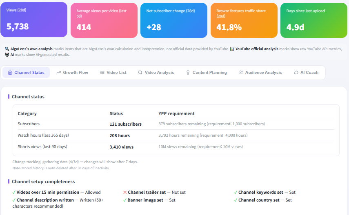Image resolution: width=349 pixels, height=215 pixels.
Task: Click the Channel country set label
Action: pos(259,200)
